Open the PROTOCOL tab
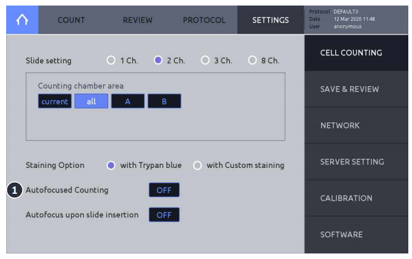412x259 pixels. click(x=204, y=20)
